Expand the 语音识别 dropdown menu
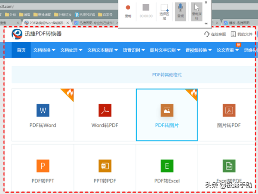The image size is (258, 194). pyautogui.click(x=134, y=50)
